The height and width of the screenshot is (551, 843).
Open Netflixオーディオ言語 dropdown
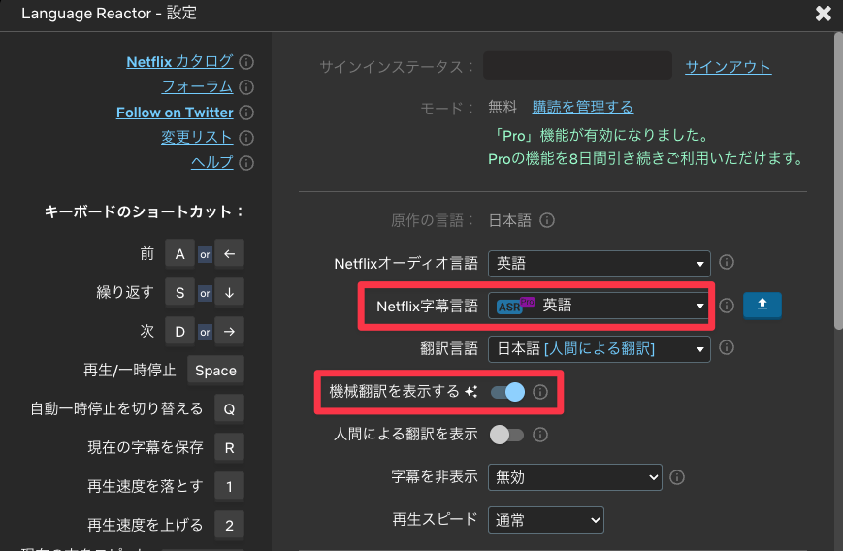[x=599, y=264]
